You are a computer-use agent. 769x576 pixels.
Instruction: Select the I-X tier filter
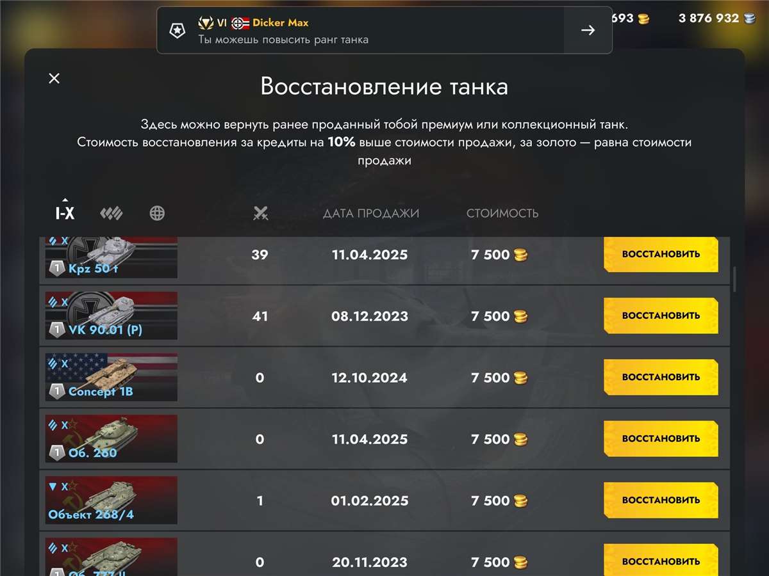click(64, 214)
